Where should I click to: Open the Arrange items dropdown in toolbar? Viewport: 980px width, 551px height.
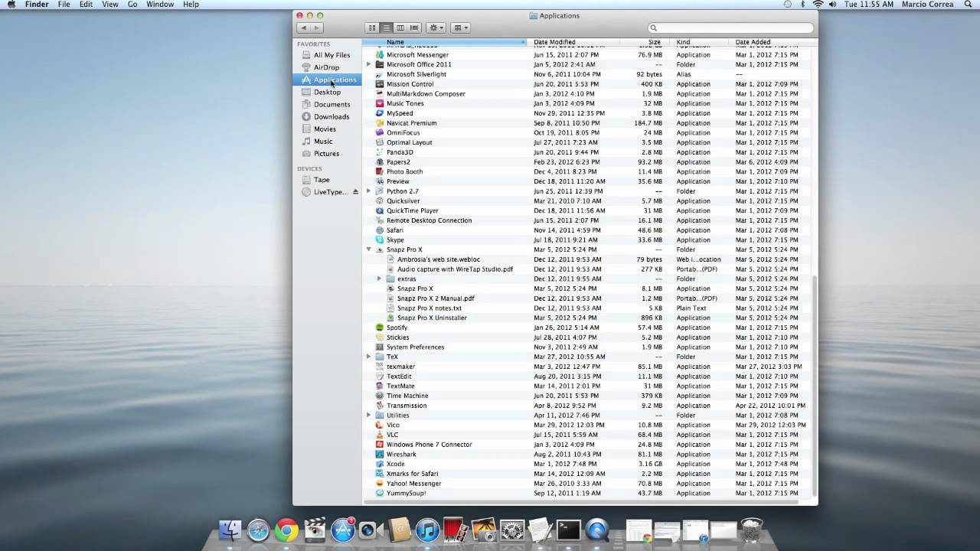460,28
